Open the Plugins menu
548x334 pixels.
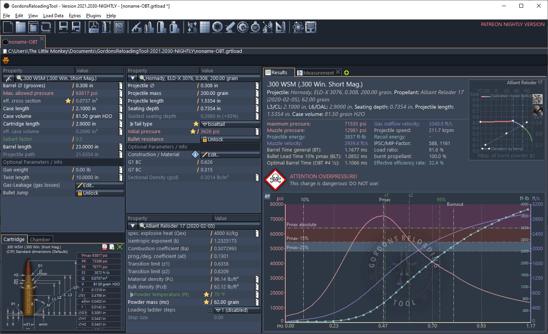tap(93, 16)
